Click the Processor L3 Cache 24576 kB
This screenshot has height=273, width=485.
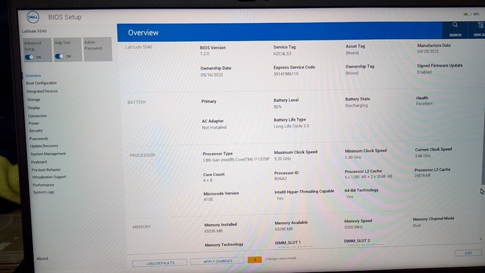pyautogui.click(x=422, y=175)
